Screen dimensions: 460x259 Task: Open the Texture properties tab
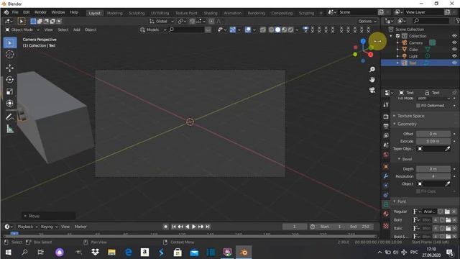click(x=386, y=226)
